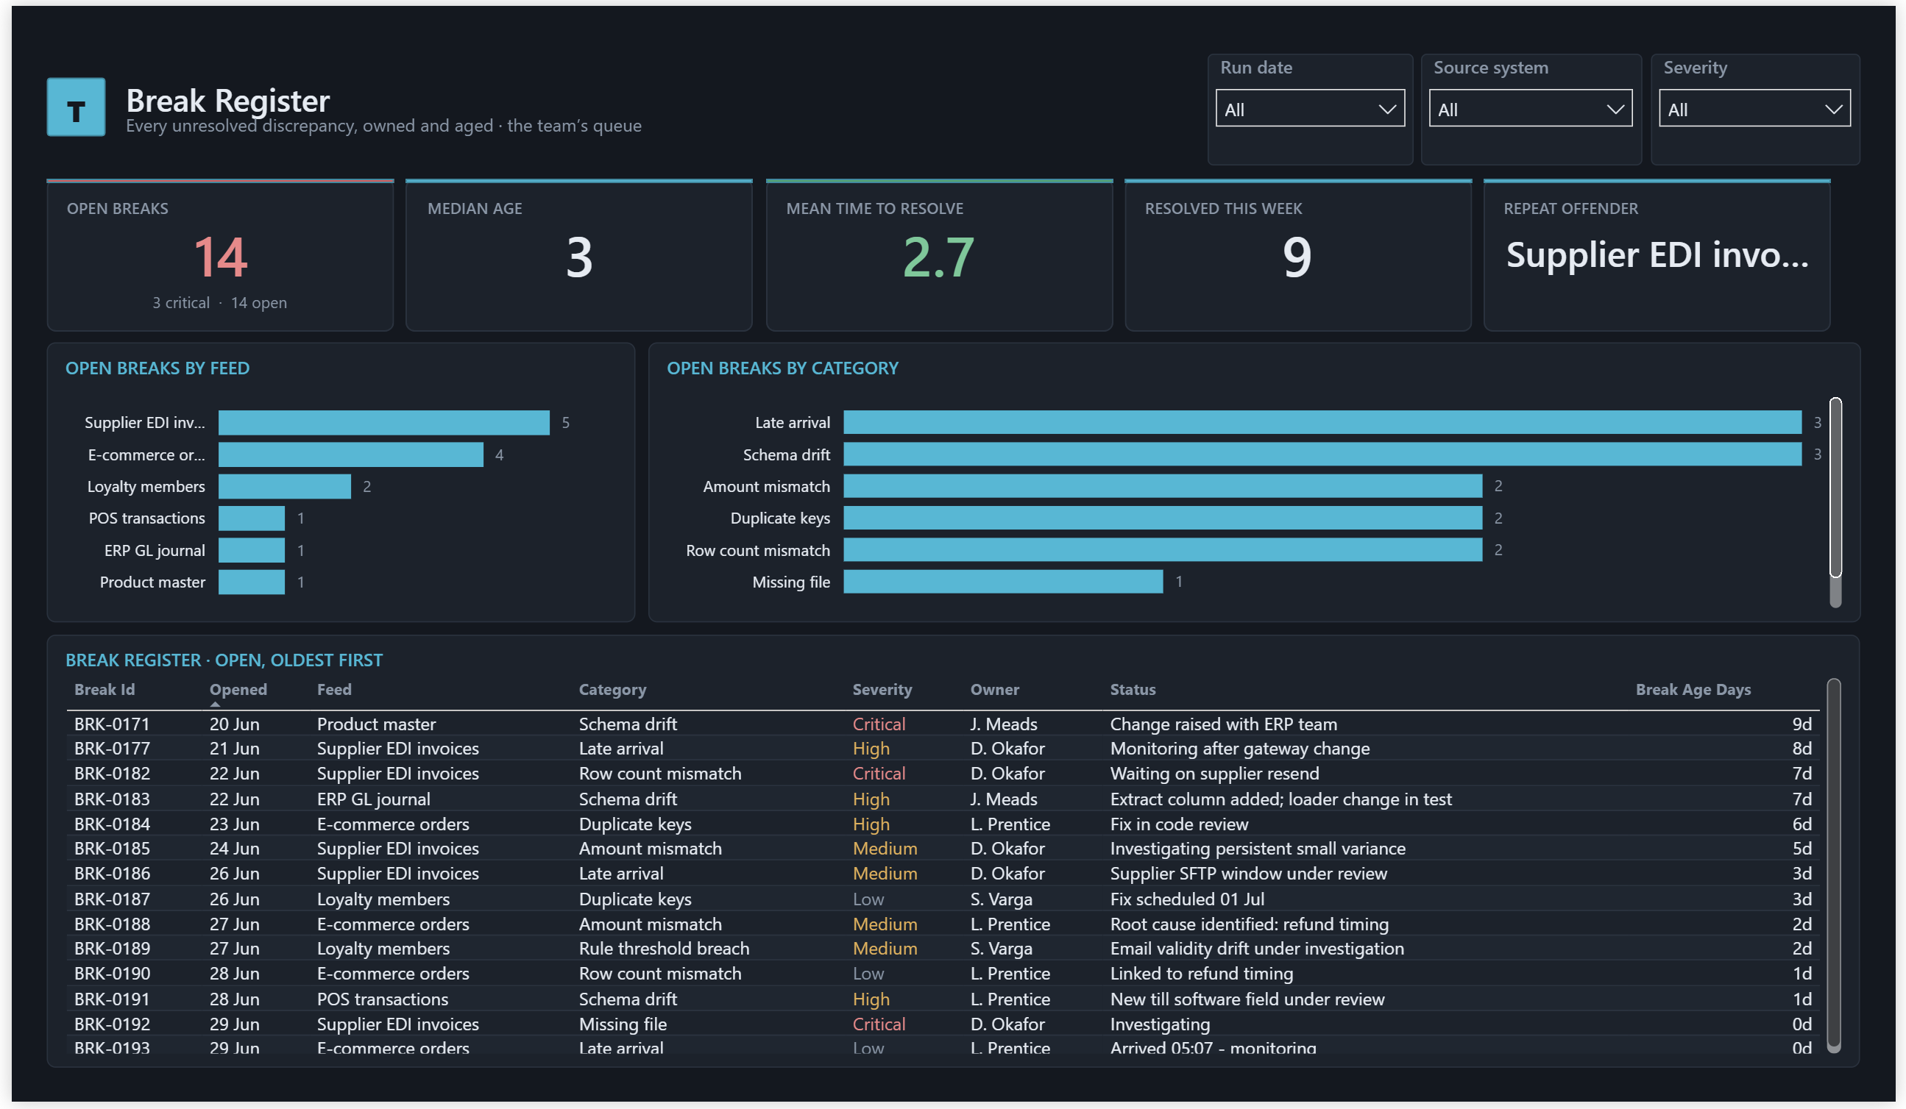Click the Product master feed bar
1906x1109 pixels.
click(251, 582)
